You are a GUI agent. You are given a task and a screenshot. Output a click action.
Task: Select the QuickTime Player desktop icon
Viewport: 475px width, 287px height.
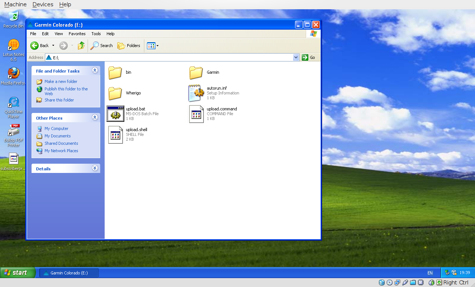point(14,102)
